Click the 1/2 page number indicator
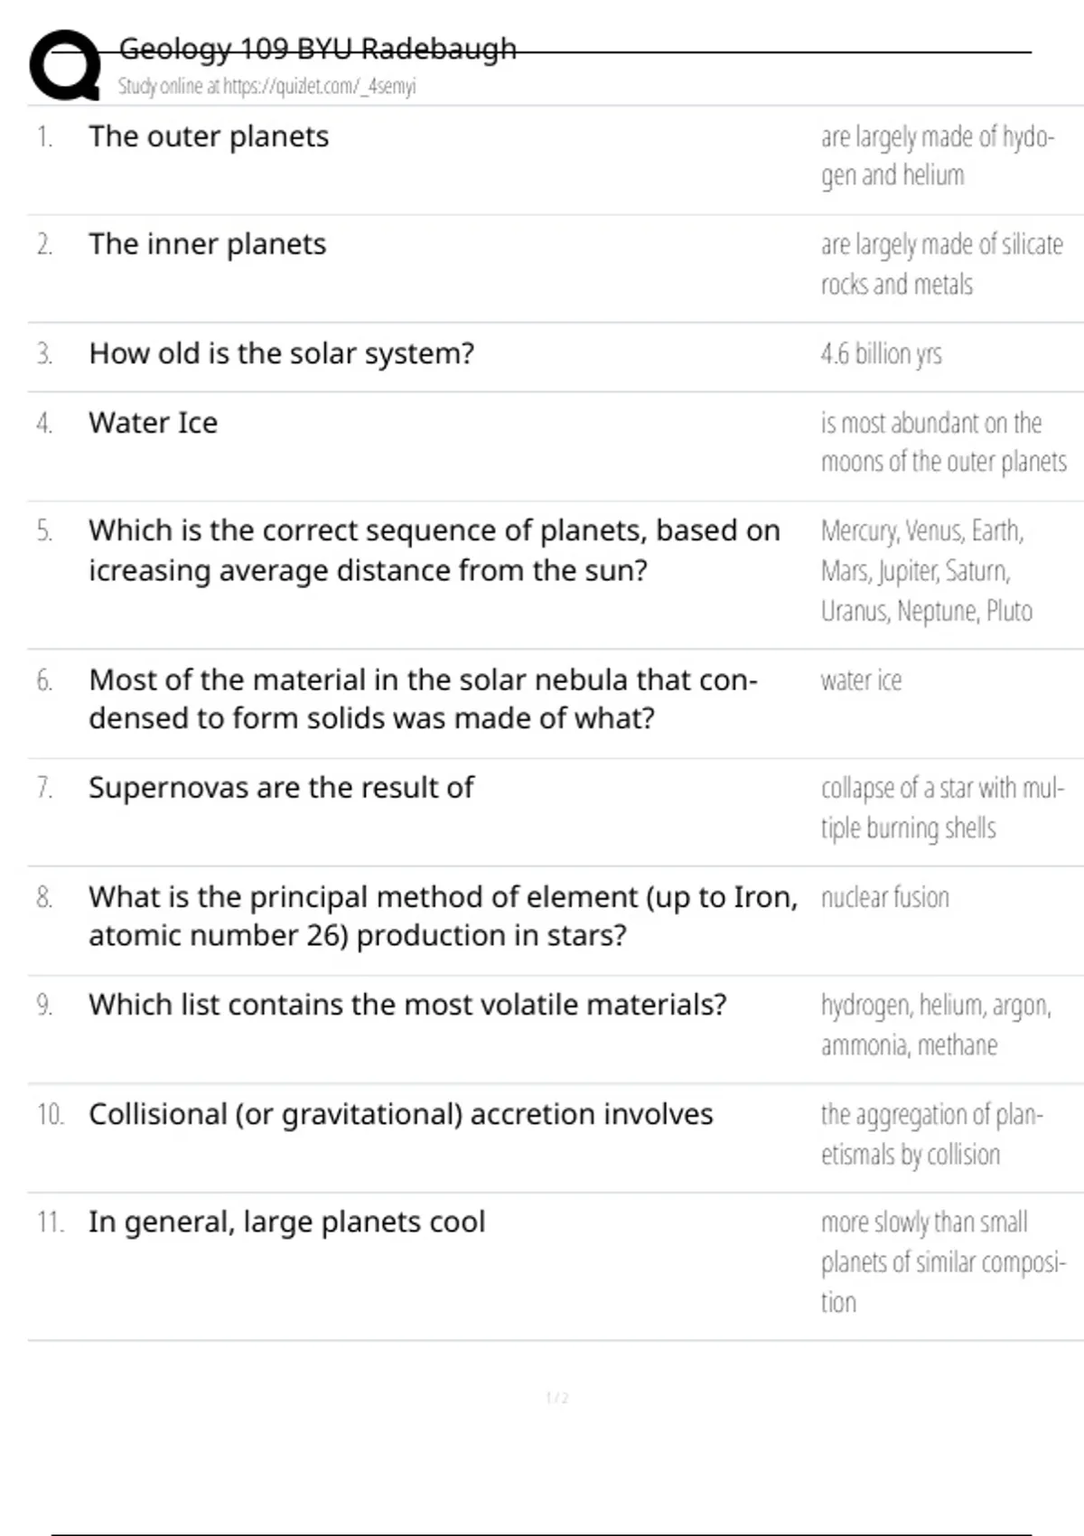Image resolution: width=1084 pixels, height=1536 pixels. 557,1399
